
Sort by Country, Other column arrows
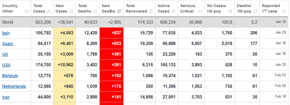tap(27, 11)
